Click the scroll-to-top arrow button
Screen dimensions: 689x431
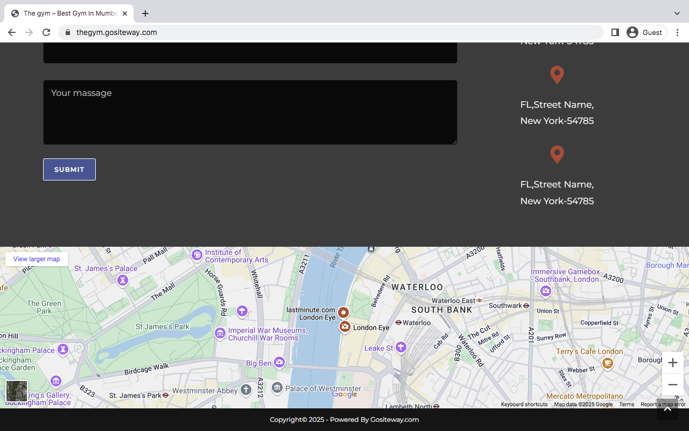tap(667, 409)
